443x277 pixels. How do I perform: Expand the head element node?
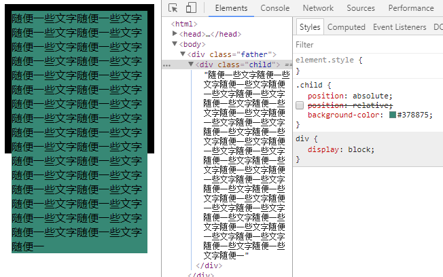pyautogui.click(x=175, y=33)
